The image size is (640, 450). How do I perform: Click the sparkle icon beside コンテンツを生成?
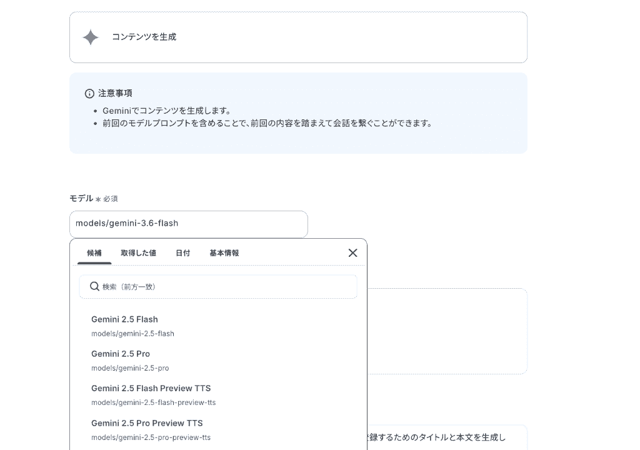90,37
